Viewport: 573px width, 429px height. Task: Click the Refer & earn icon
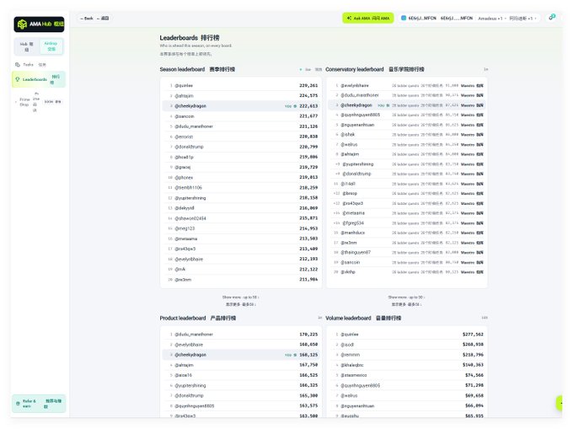[x=18, y=404]
